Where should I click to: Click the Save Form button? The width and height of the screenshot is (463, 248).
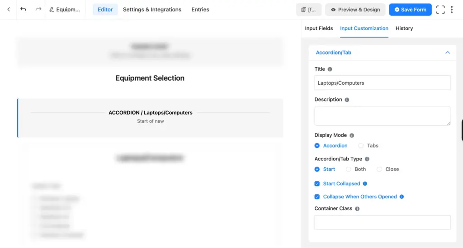(410, 9)
